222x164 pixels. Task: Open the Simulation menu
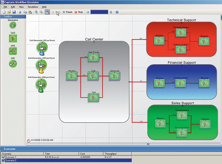coord(33,7)
